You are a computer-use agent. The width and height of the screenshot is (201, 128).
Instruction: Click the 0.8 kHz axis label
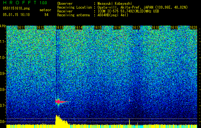pyautogui.click(x=3, y=90)
